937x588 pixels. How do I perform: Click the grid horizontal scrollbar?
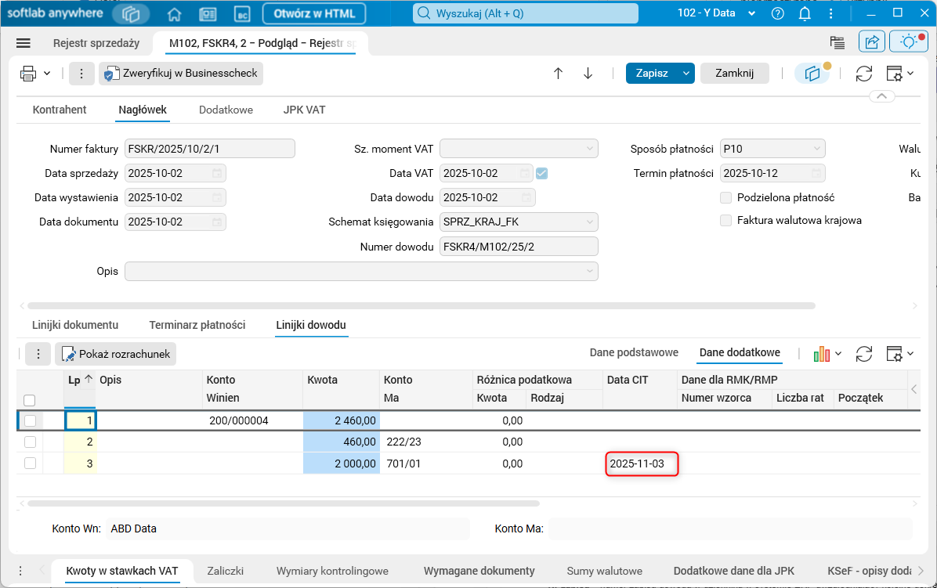pos(284,503)
